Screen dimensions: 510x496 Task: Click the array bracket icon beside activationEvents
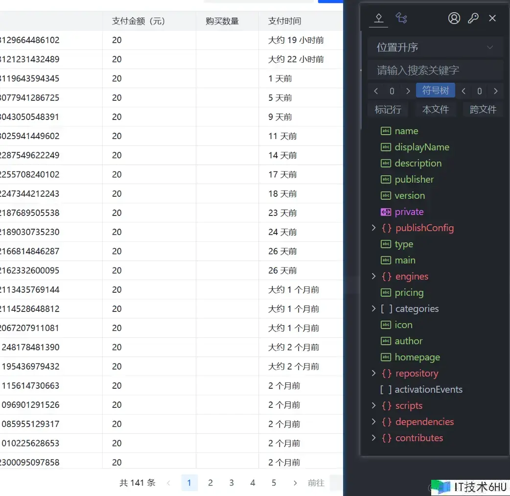[386, 390]
